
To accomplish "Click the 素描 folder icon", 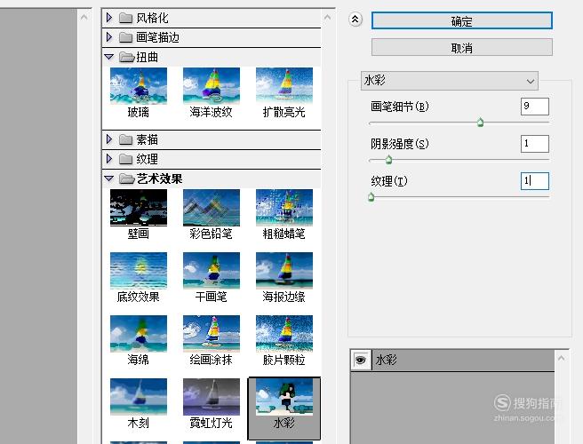I will tap(125, 139).
